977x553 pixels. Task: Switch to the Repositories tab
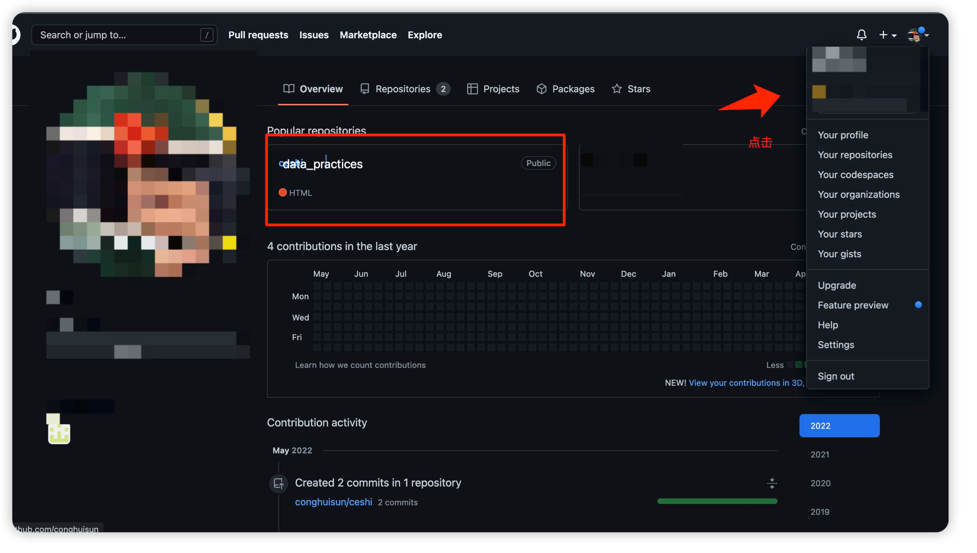(x=405, y=89)
